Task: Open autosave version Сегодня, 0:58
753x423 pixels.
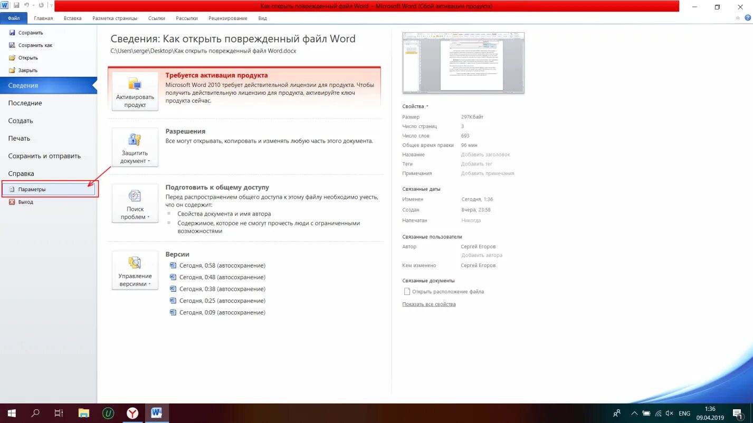Action: coord(217,265)
